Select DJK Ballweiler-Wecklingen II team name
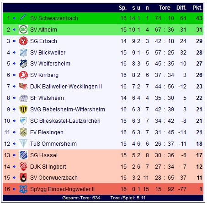Viewport: 207px width, 203px height. point(66,87)
